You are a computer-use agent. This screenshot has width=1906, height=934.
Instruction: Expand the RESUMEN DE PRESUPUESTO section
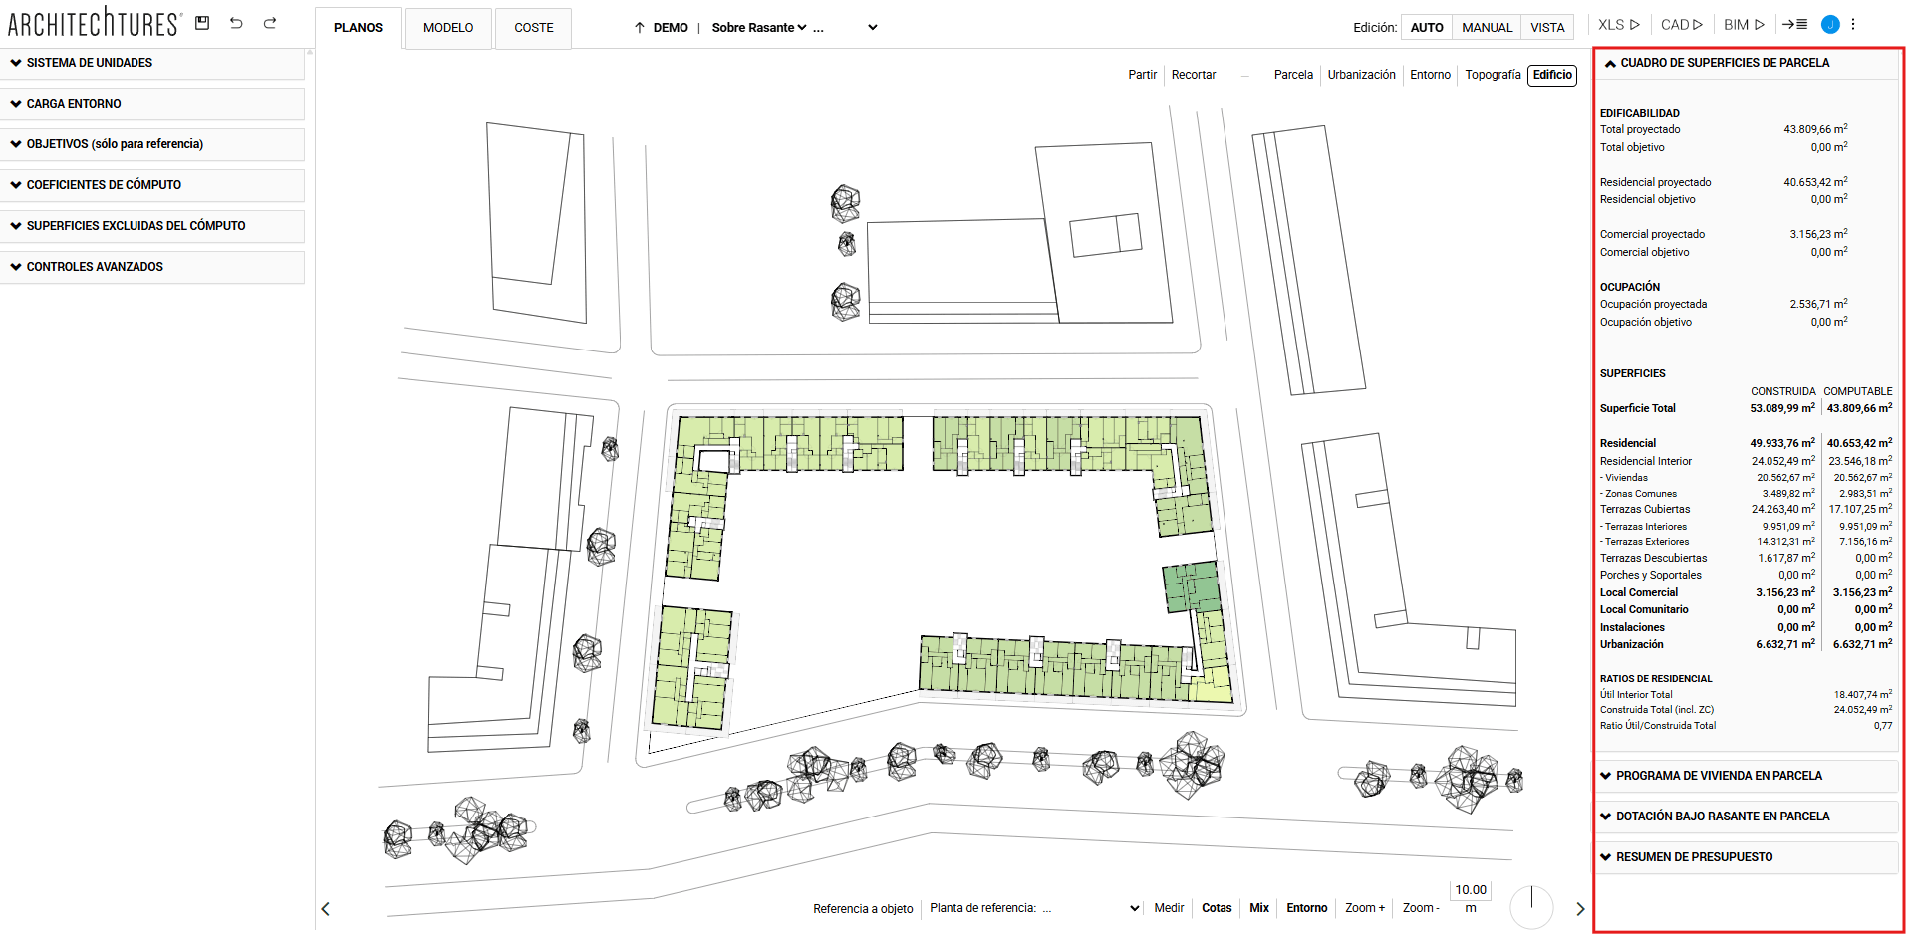tap(1693, 856)
